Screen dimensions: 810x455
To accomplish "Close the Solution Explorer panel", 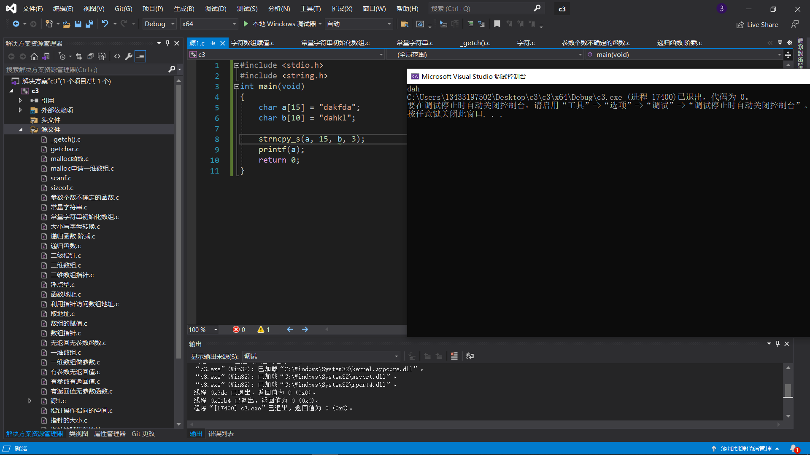I will [x=177, y=43].
